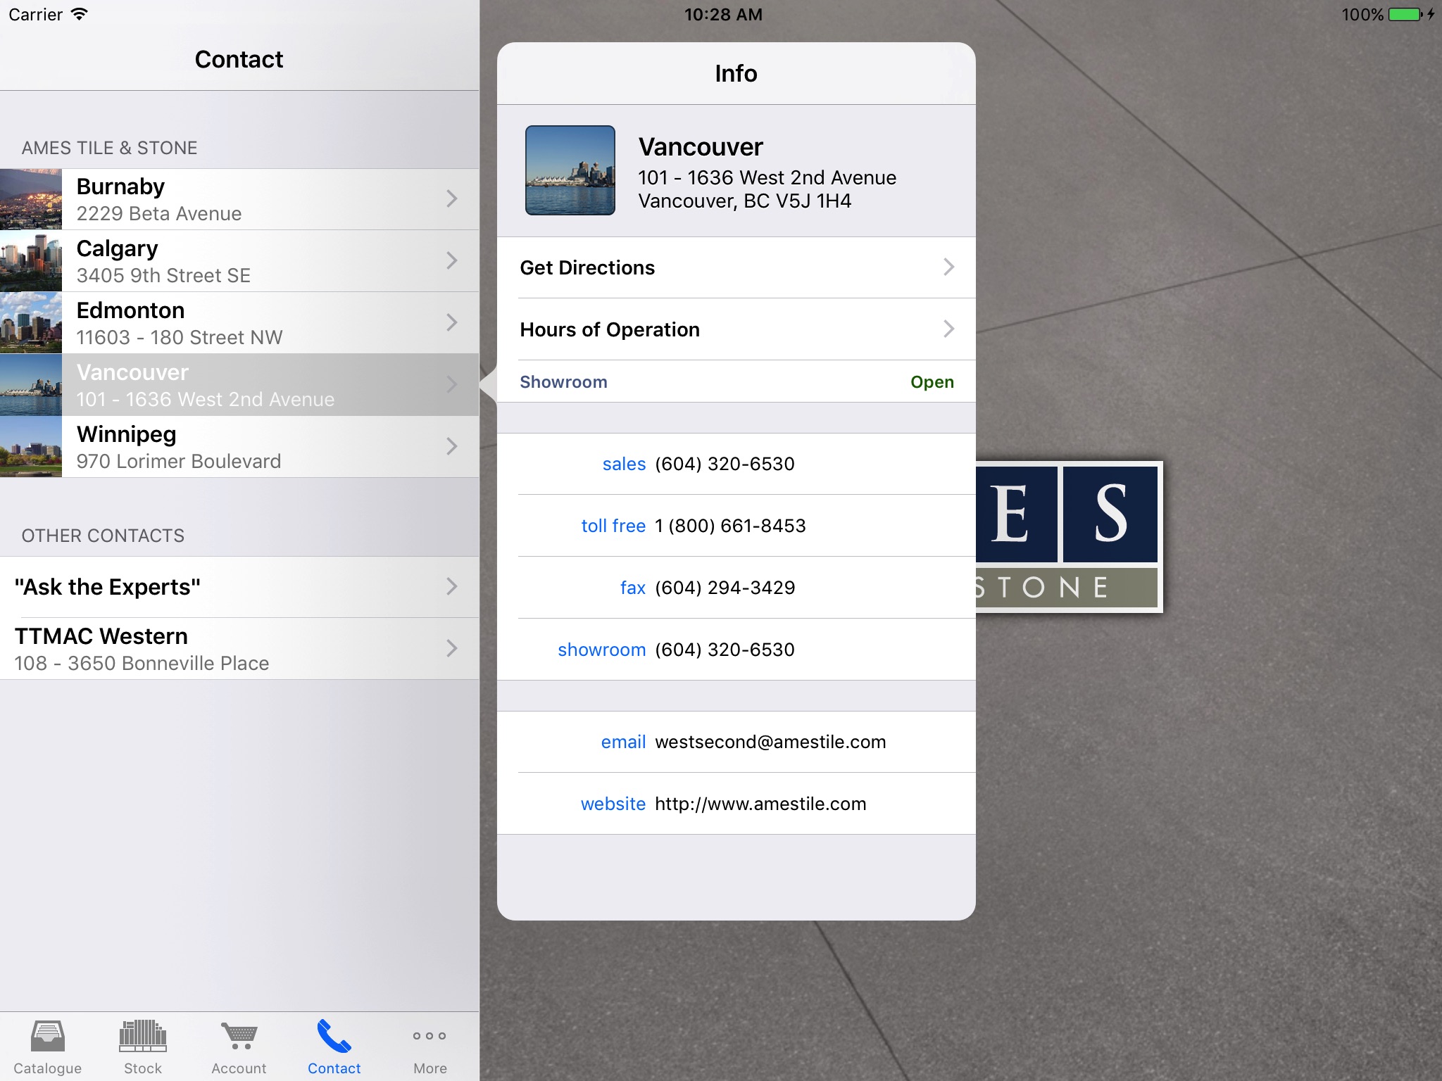Expand the Burnaby row chevron

coord(452,198)
